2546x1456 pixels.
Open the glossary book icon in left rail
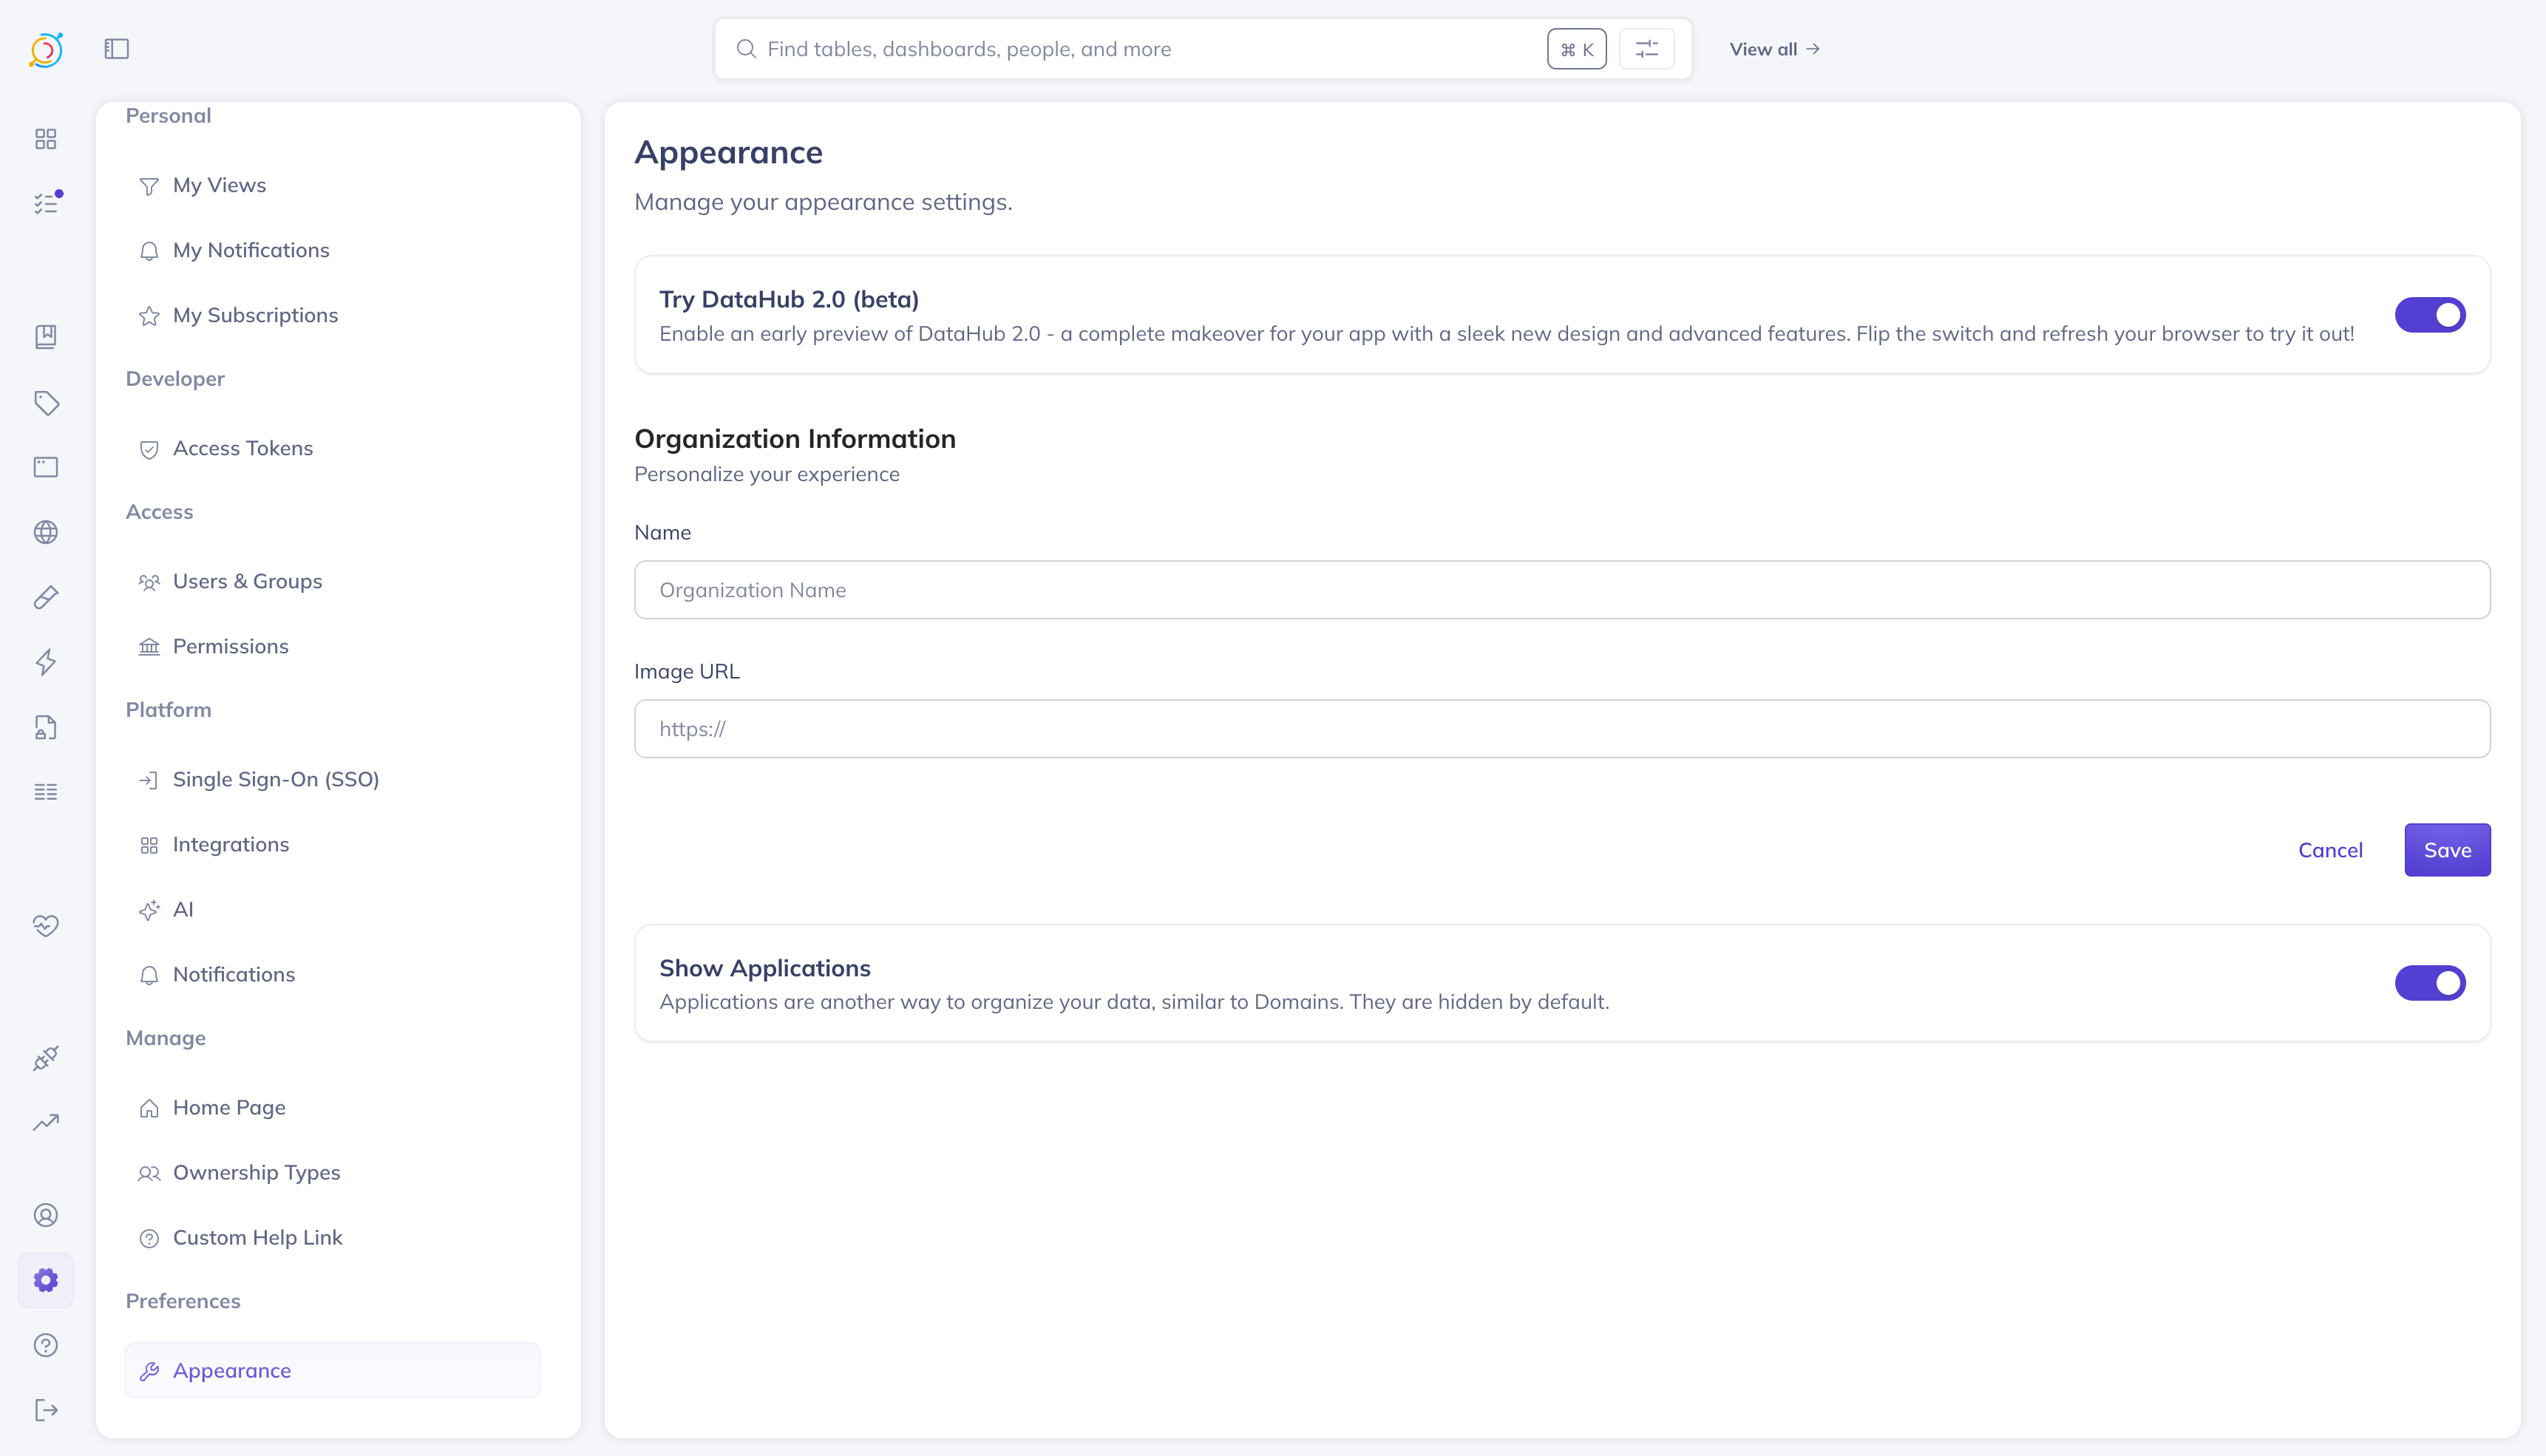pos(46,337)
